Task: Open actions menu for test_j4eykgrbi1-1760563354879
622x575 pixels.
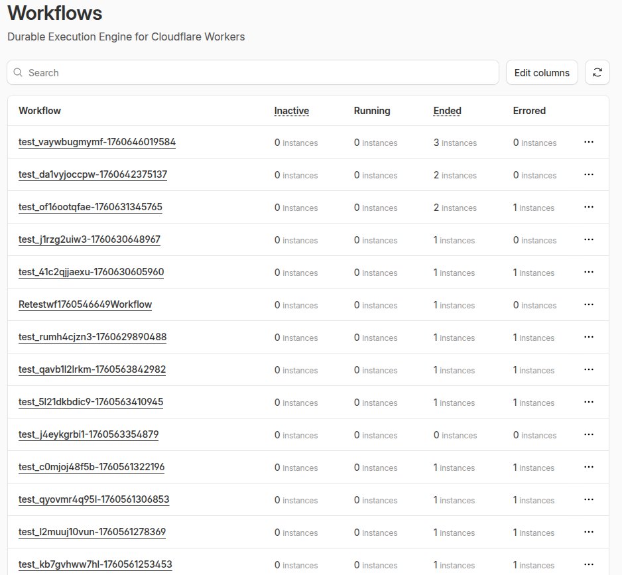Action: (x=589, y=435)
